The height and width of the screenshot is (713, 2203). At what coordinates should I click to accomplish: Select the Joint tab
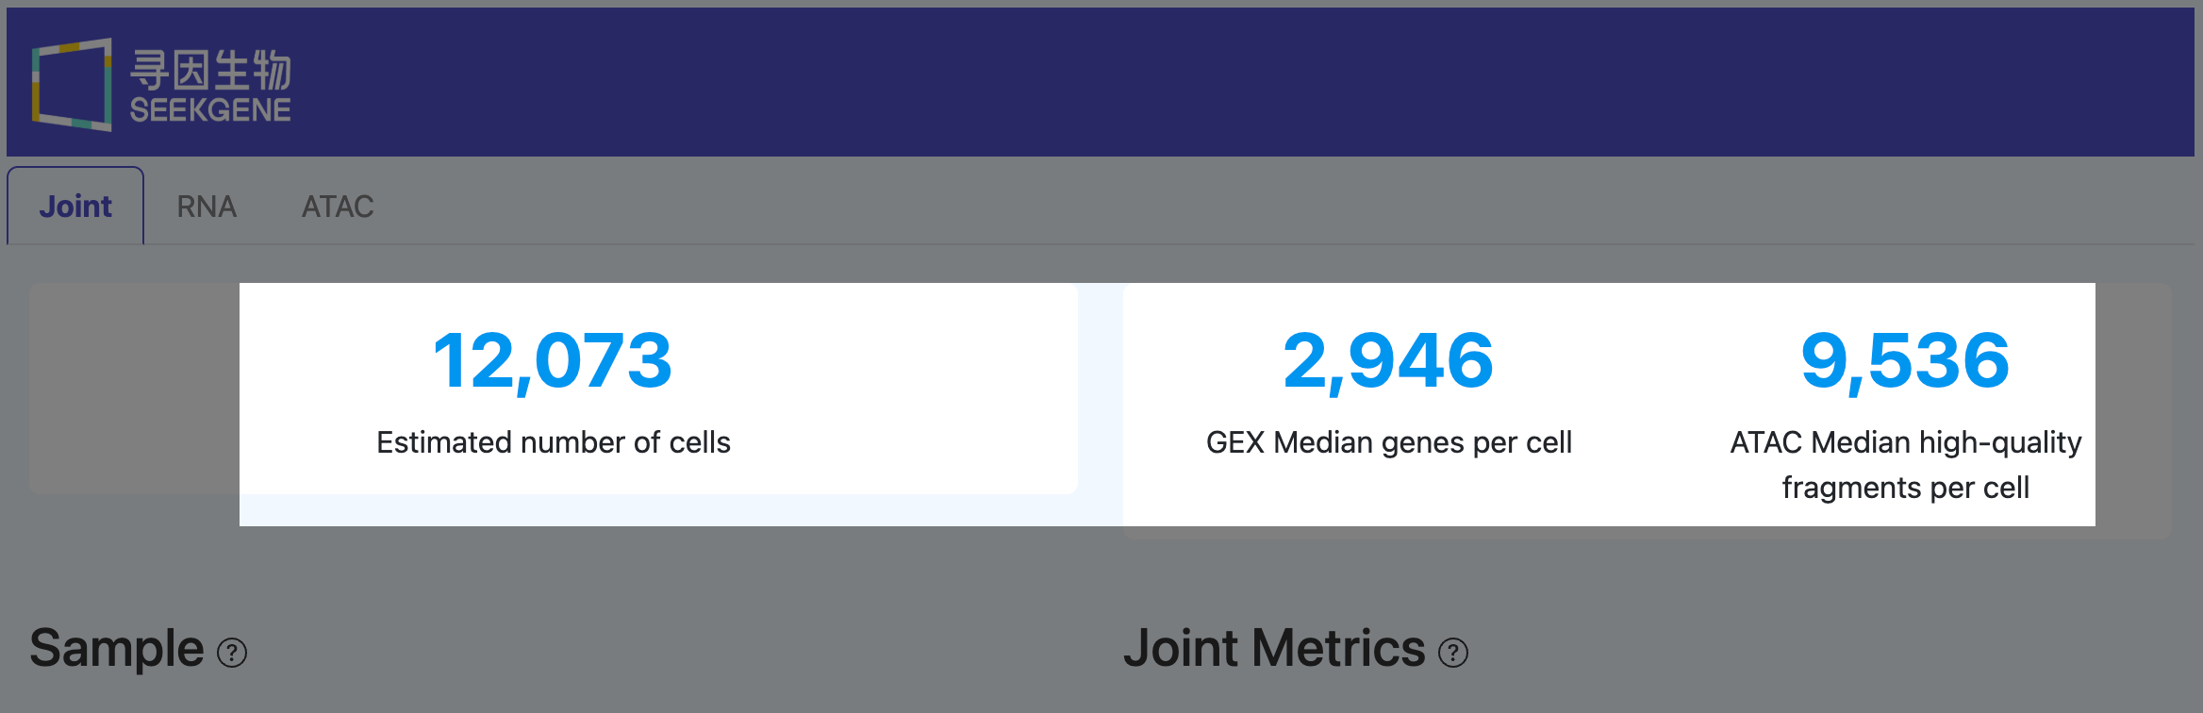75,206
